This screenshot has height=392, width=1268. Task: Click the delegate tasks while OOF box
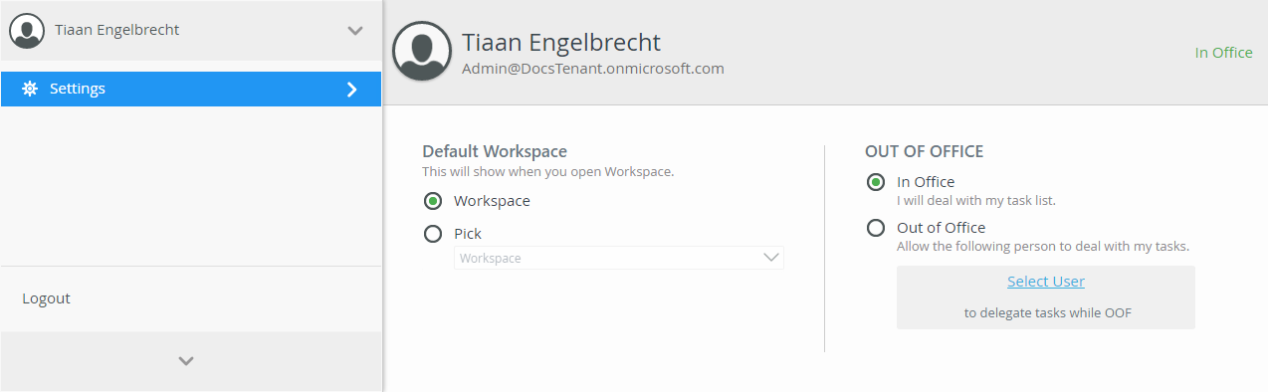1046,297
